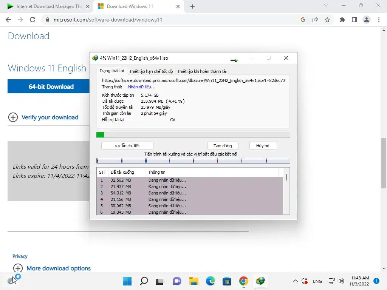Click the connections segment progress bar
Viewport: 387px width, 290px height.
click(x=193, y=161)
